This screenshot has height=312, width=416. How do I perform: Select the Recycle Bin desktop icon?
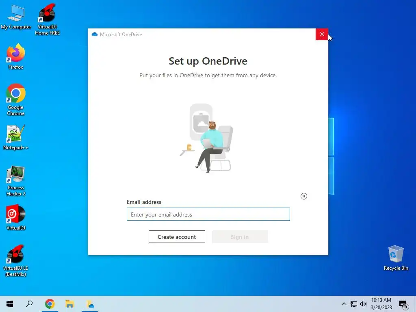(x=396, y=258)
